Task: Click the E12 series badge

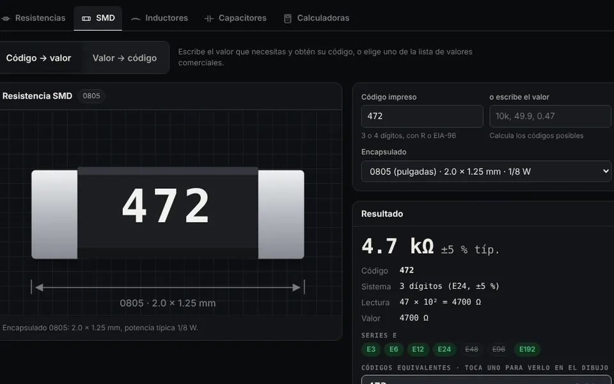Action: point(418,349)
